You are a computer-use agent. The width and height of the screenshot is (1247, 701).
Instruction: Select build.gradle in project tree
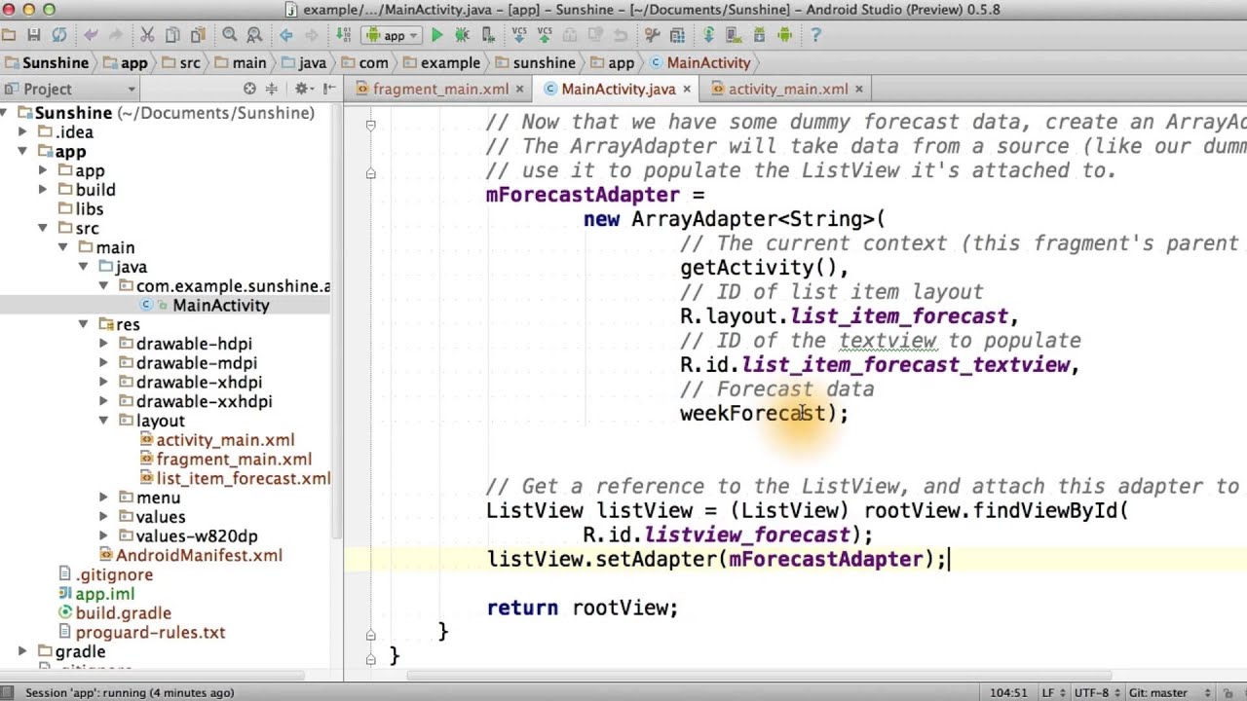[123, 613]
